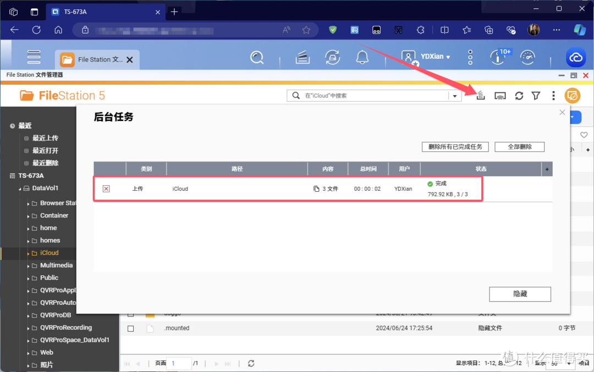Click the delete all completed tasks button
594x372 pixels.
[455, 147]
